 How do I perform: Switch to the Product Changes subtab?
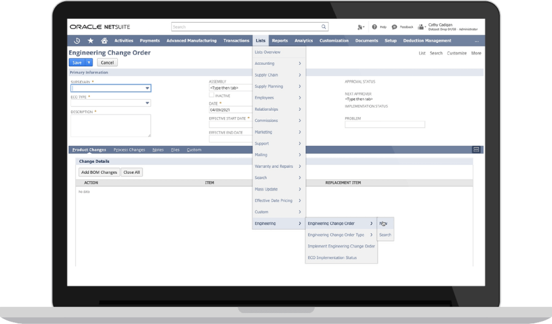pos(89,149)
